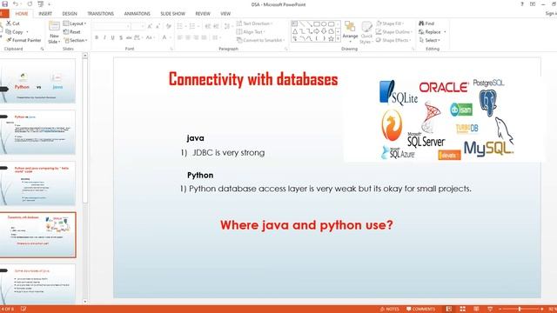The image size is (557, 313).
Task: Undo the last action
Action: (16, 3)
